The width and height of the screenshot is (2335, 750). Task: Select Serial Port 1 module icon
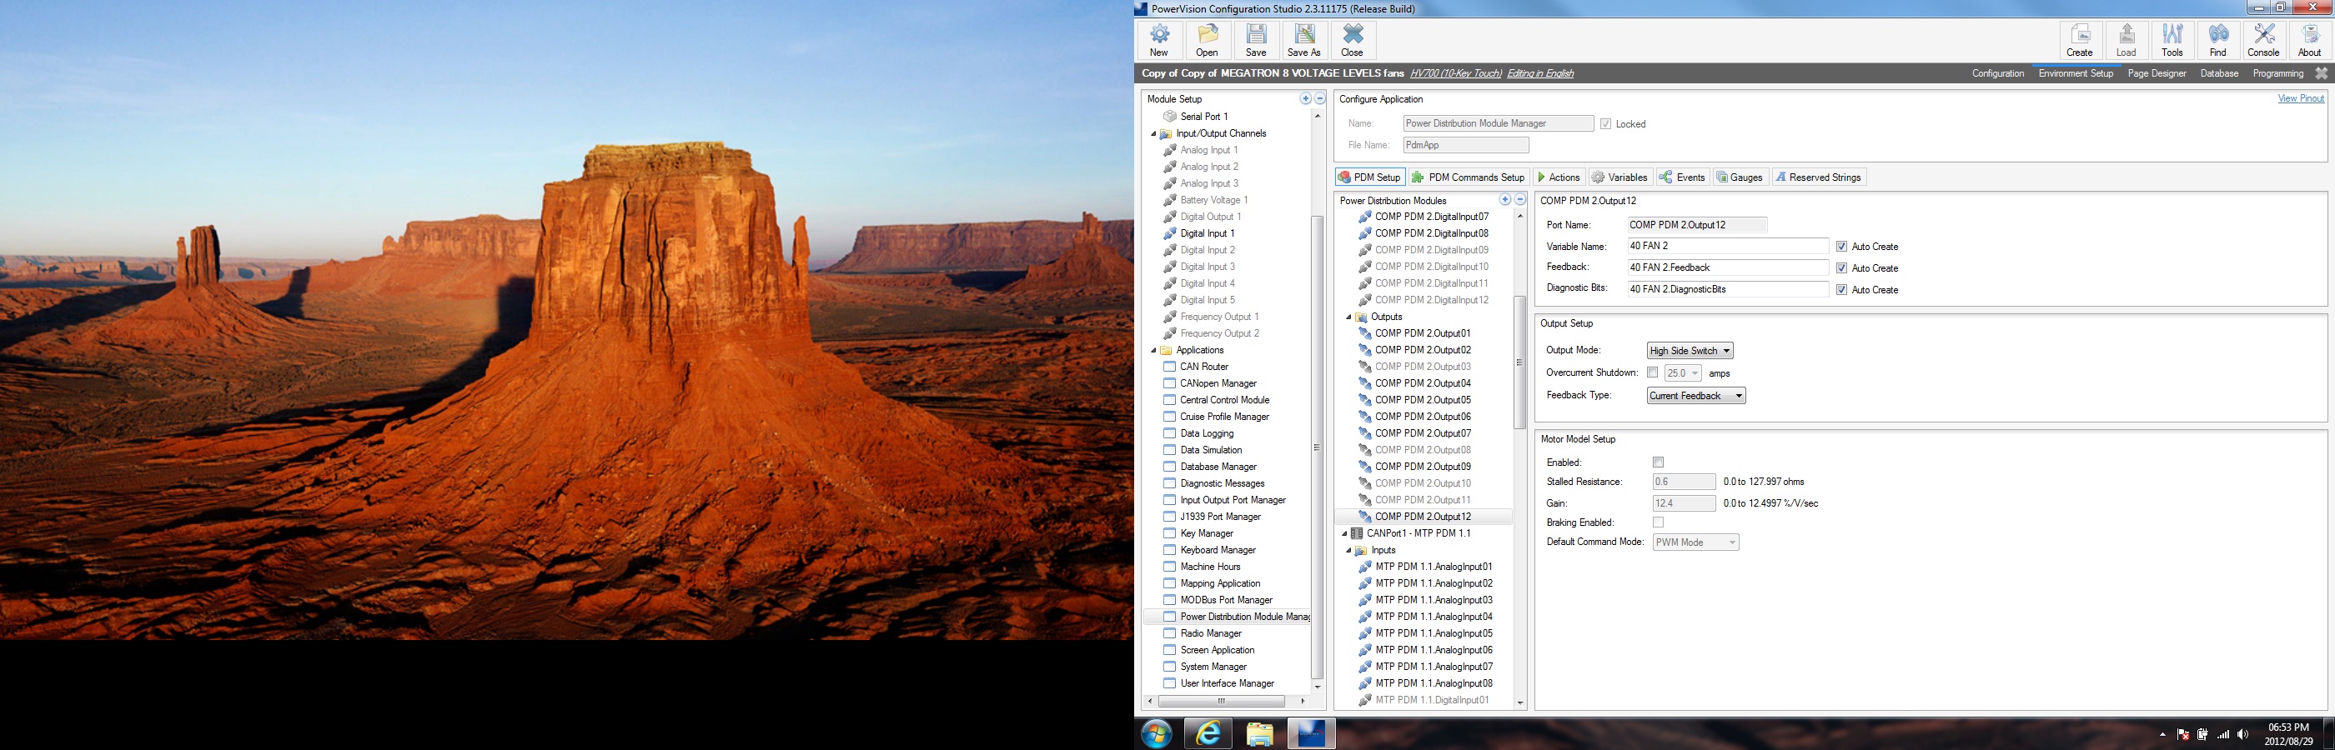pyautogui.click(x=1169, y=116)
